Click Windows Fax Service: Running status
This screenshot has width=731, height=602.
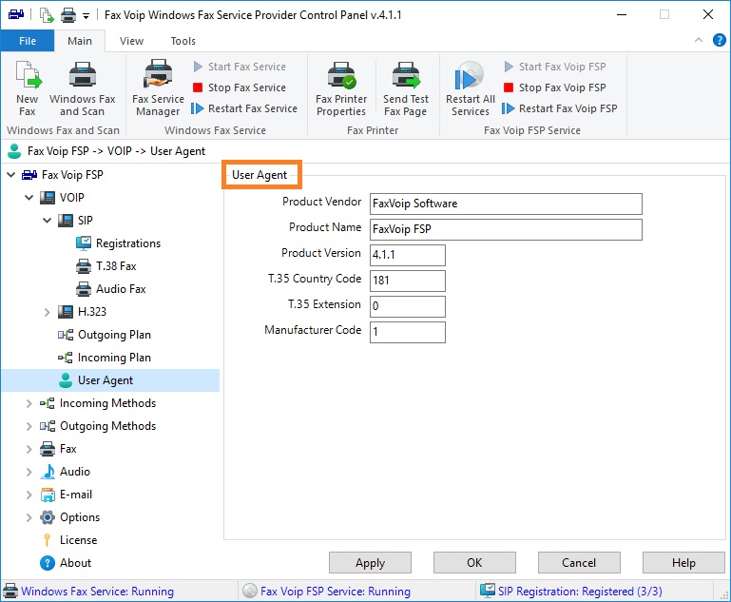coord(98,592)
